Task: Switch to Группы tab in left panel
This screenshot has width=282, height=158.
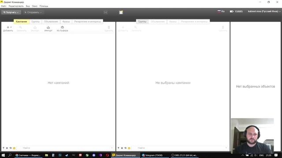Action: tap(35, 22)
